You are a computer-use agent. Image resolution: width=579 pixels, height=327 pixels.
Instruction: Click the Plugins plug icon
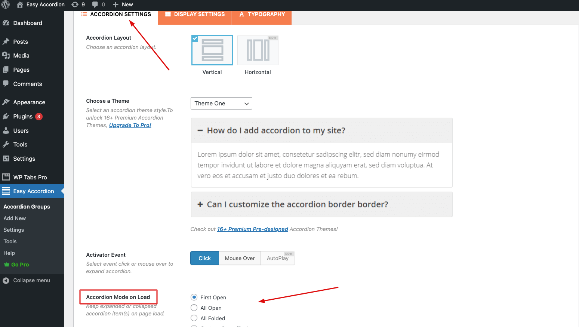6,116
